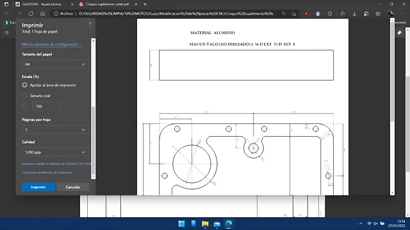
Task: Open Edge from the Windows taskbar
Action: (x=229, y=224)
